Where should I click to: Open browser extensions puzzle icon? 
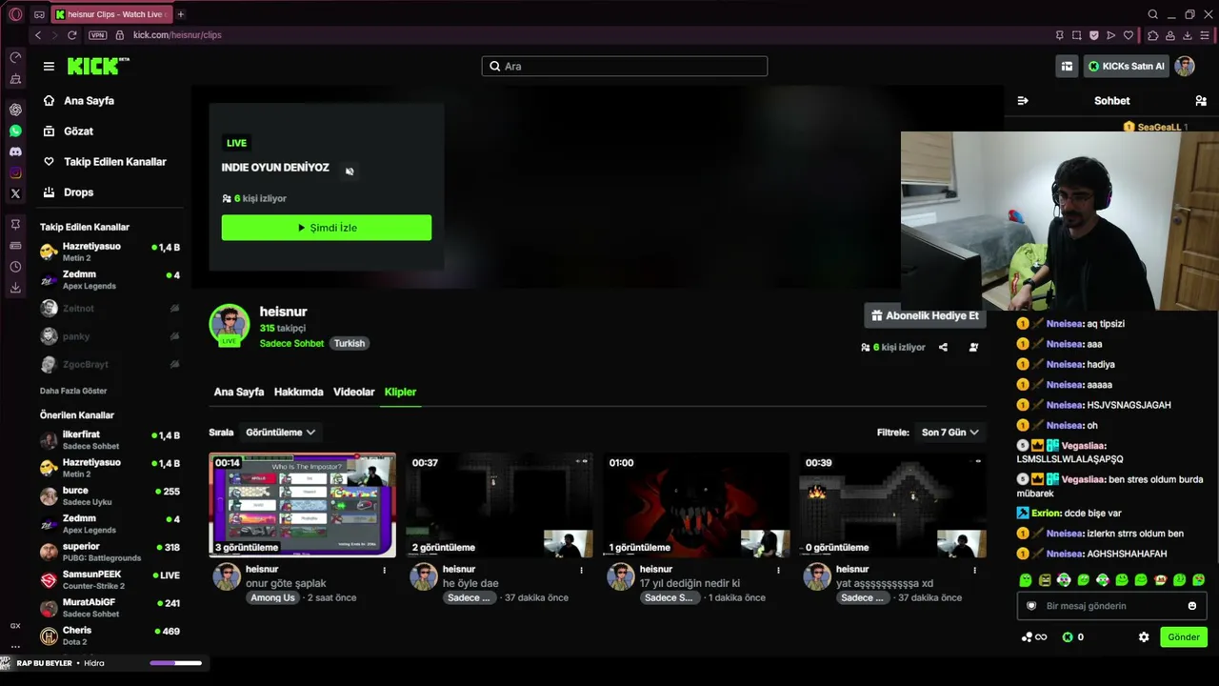point(1153,35)
